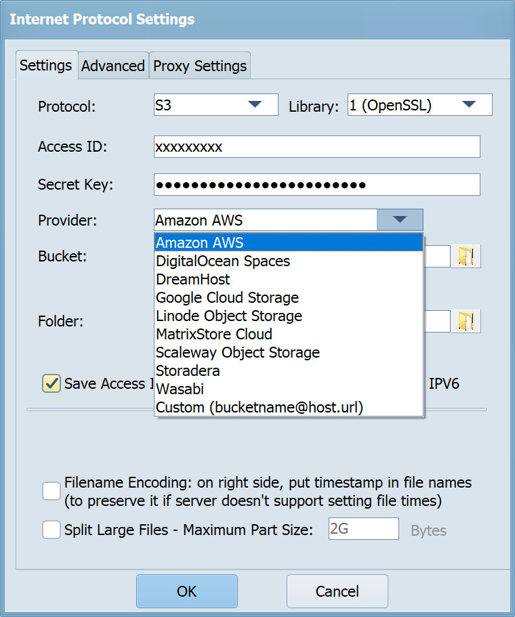
Task: Choose Linode Object Storage provider
Action: 229,316
